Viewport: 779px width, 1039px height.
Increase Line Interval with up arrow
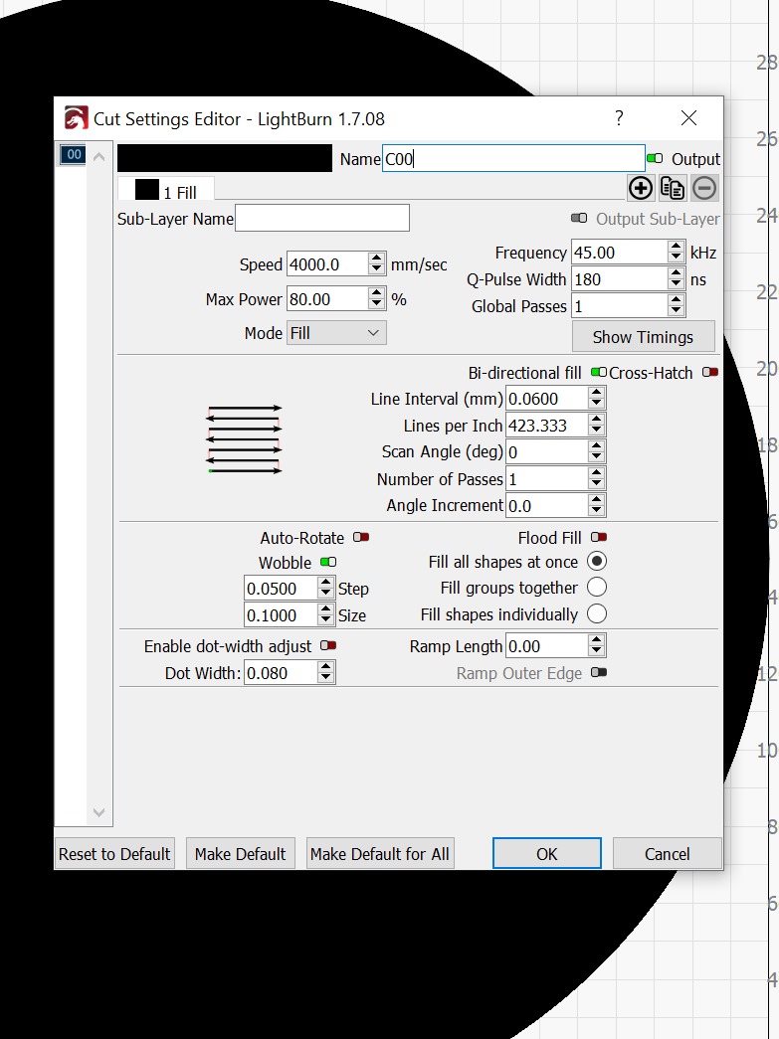tap(596, 393)
